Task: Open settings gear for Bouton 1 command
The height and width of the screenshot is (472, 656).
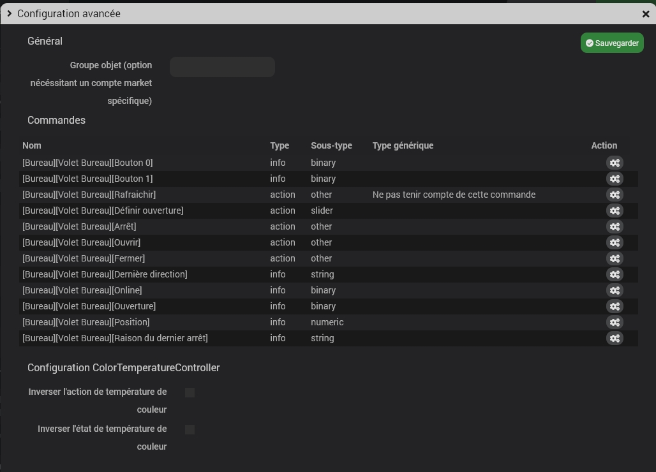Action: tap(614, 179)
